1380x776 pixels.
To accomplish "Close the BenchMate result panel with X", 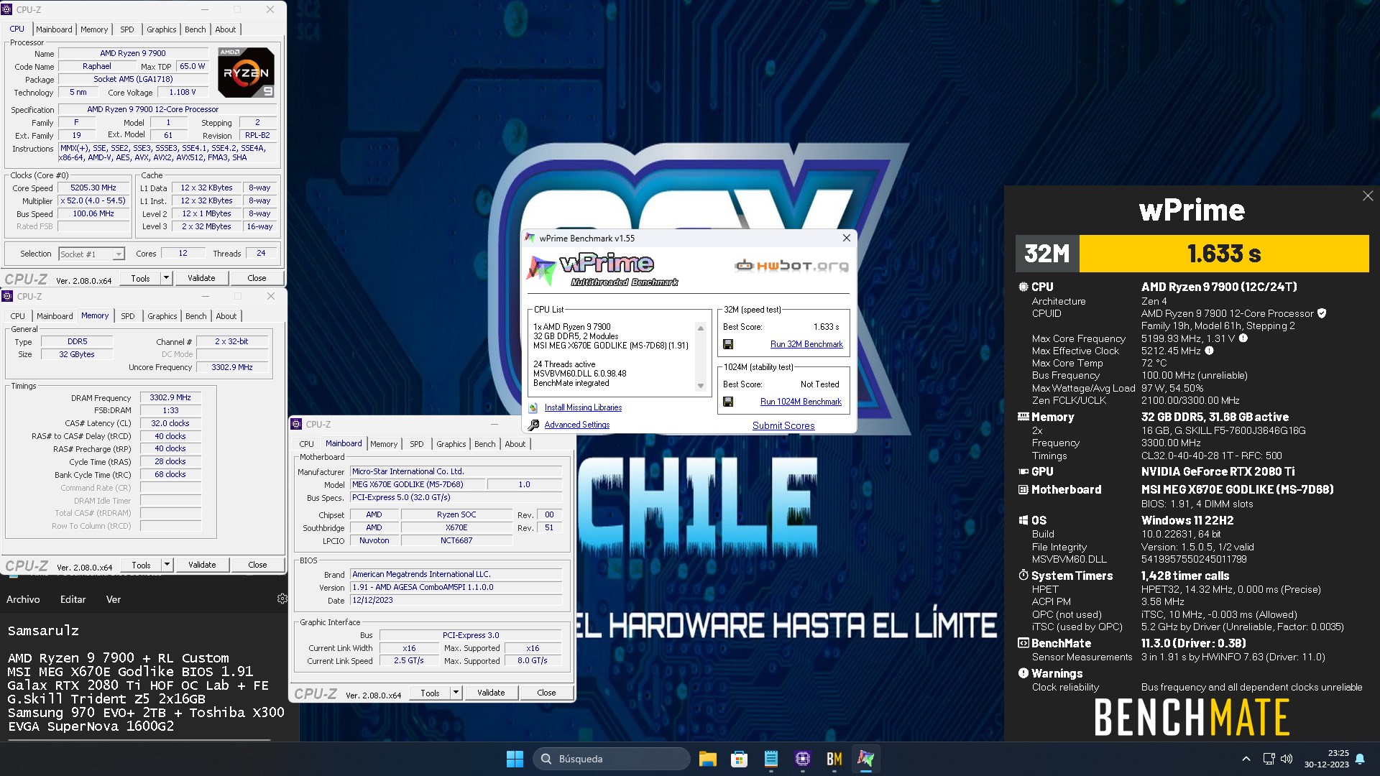I will pos(1368,196).
